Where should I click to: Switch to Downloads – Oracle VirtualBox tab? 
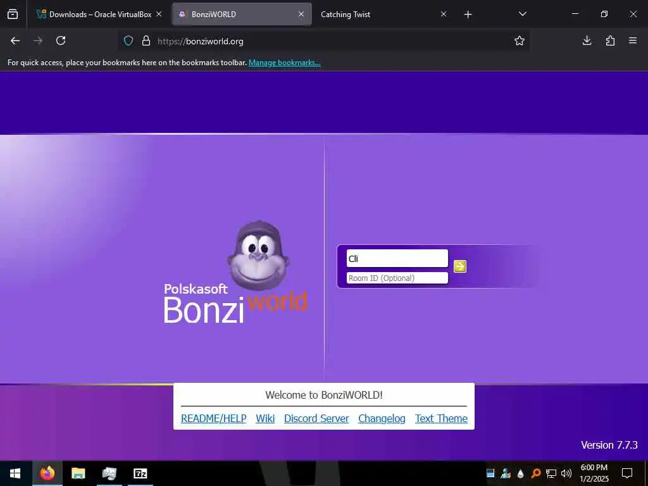click(x=99, y=14)
